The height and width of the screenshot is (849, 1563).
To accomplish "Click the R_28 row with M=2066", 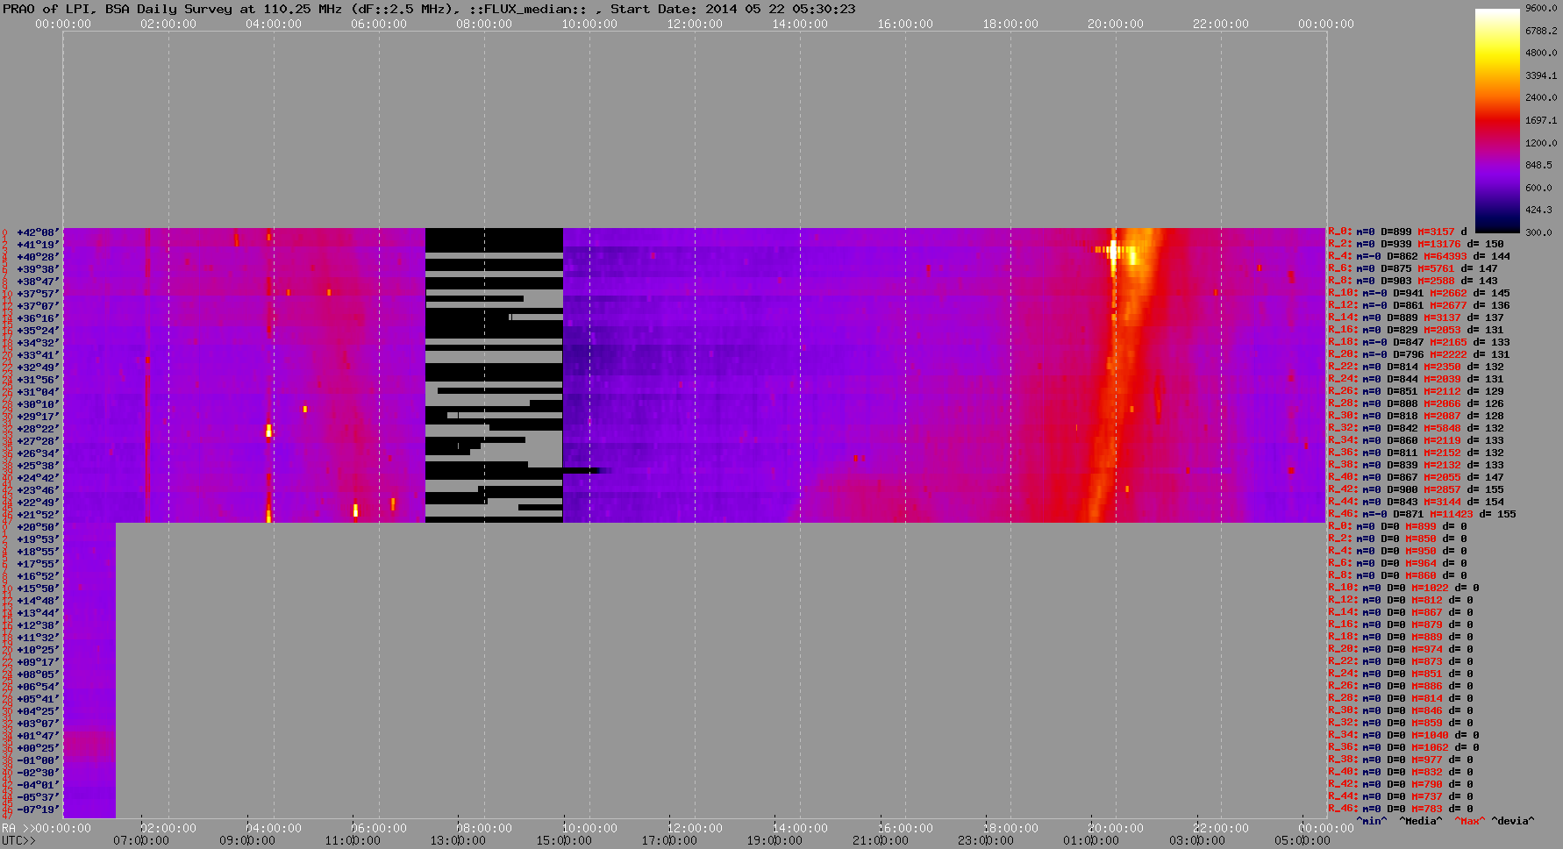I will point(1416,404).
